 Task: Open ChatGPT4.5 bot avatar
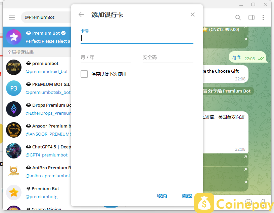[14, 151]
